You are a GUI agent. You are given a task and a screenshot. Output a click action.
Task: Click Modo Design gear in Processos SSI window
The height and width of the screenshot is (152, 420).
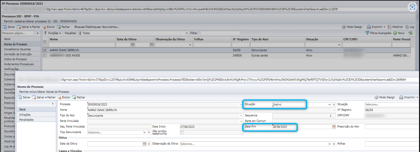(344, 27)
